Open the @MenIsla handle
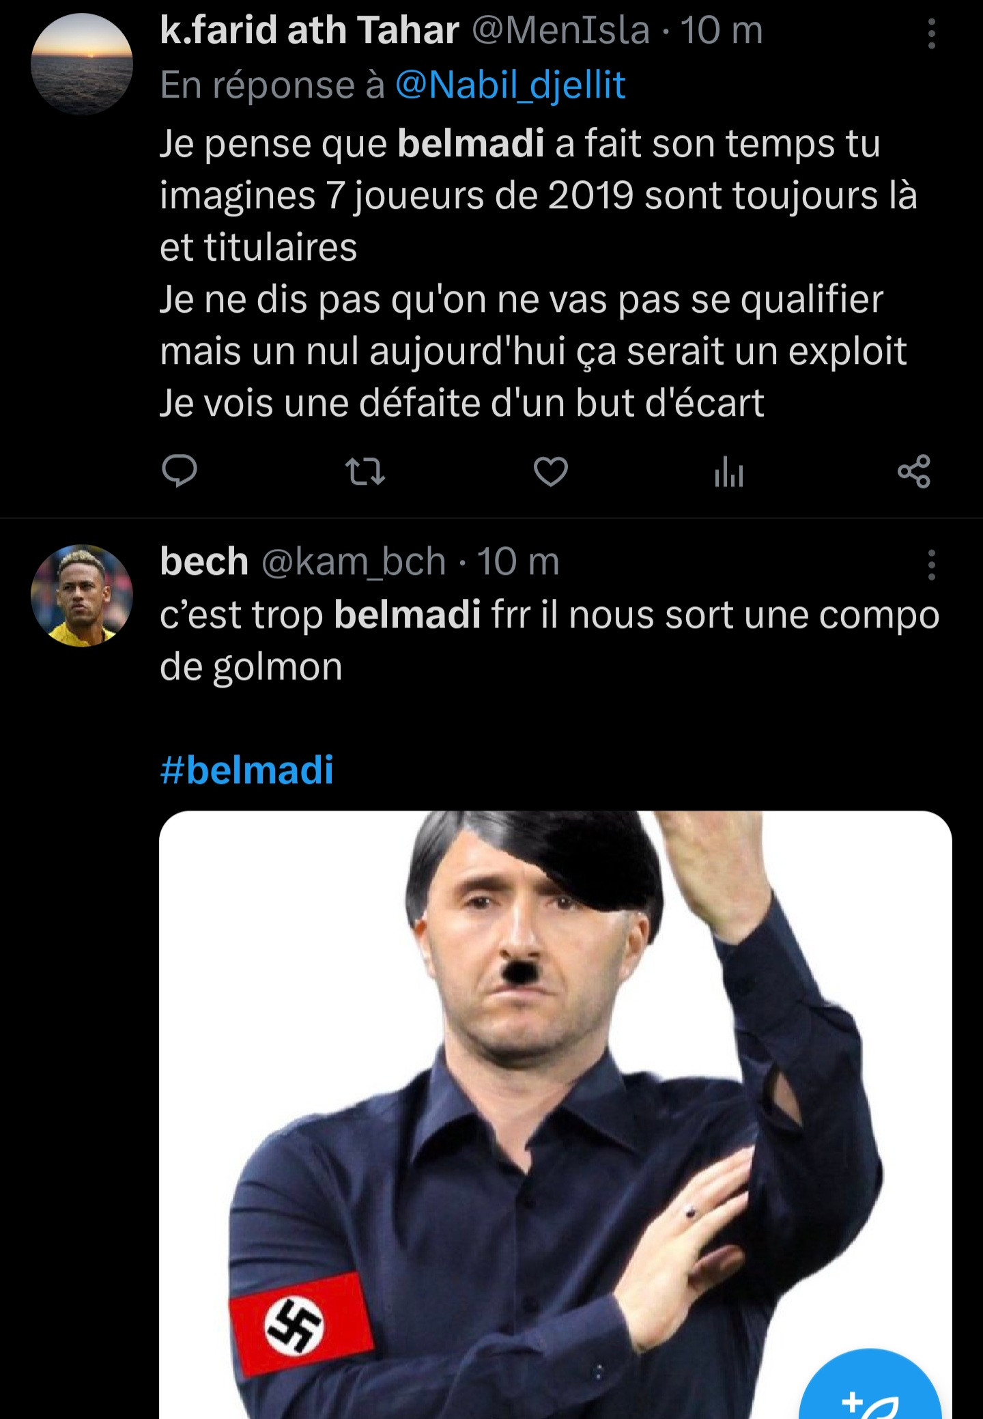Image resolution: width=983 pixels, height=1419 pixels. (561, 31)
